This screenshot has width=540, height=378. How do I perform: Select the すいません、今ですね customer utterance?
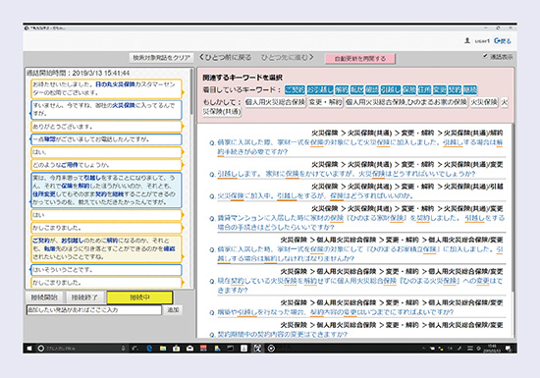click(x=106, y=109)
